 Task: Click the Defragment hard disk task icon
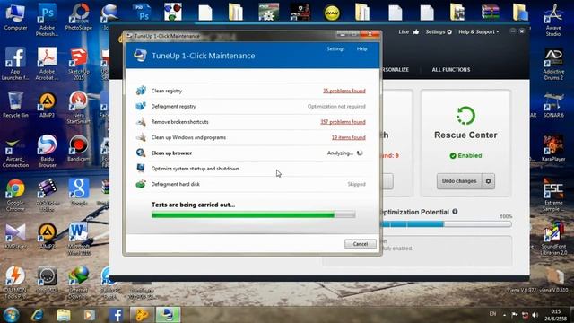141,184
